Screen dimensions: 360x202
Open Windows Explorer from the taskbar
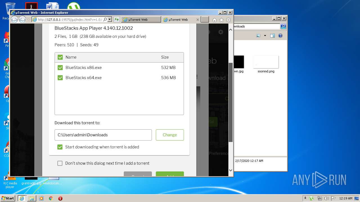coord(32,198)
